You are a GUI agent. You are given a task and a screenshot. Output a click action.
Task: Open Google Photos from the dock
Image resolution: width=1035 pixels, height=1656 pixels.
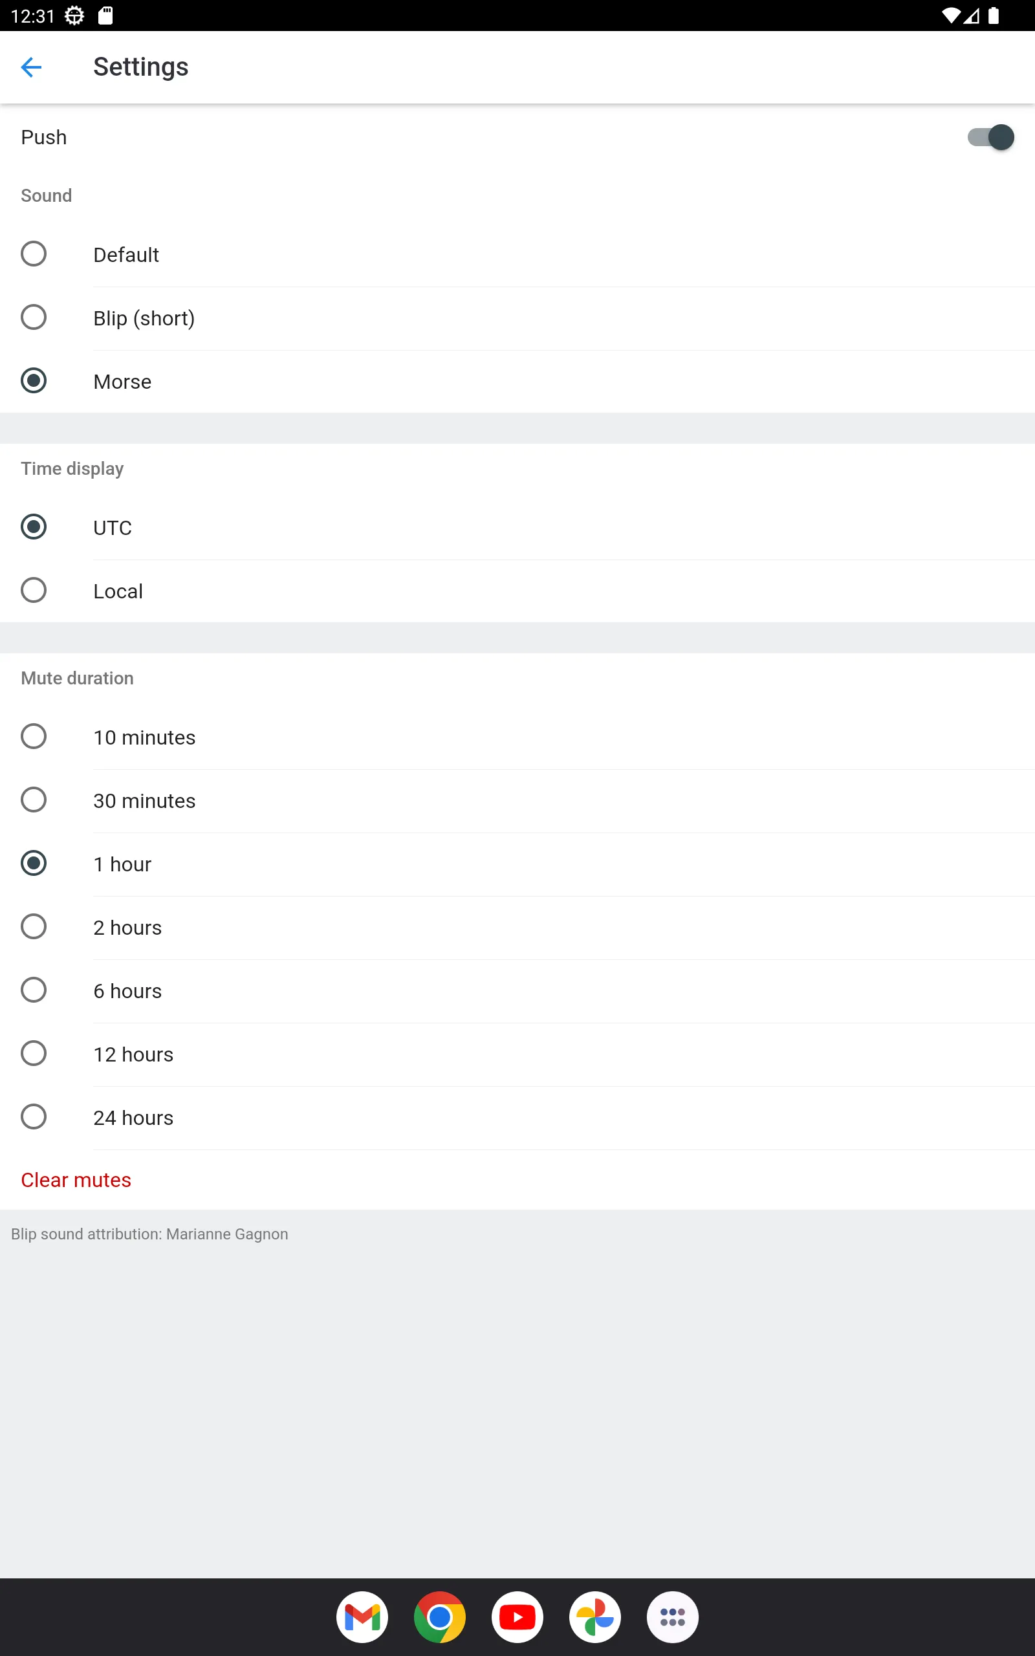pyautogui.click(x=595, y=1618)
